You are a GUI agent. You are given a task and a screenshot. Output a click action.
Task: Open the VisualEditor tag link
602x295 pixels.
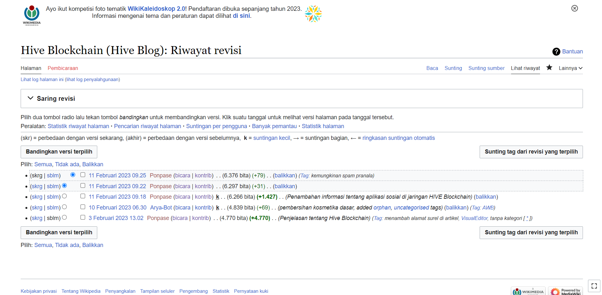[475, 218]
